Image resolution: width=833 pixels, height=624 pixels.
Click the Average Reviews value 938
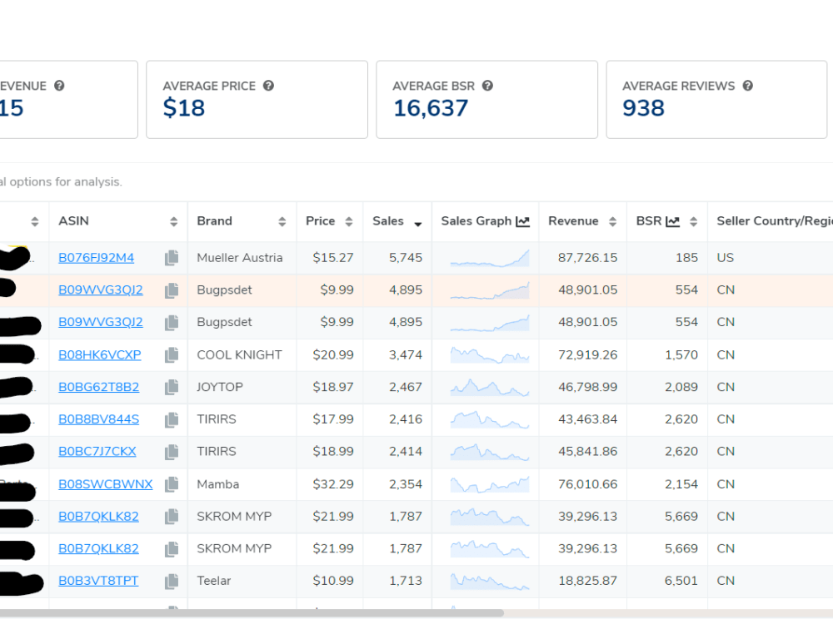pyautogui.click(x=643, y=108)
